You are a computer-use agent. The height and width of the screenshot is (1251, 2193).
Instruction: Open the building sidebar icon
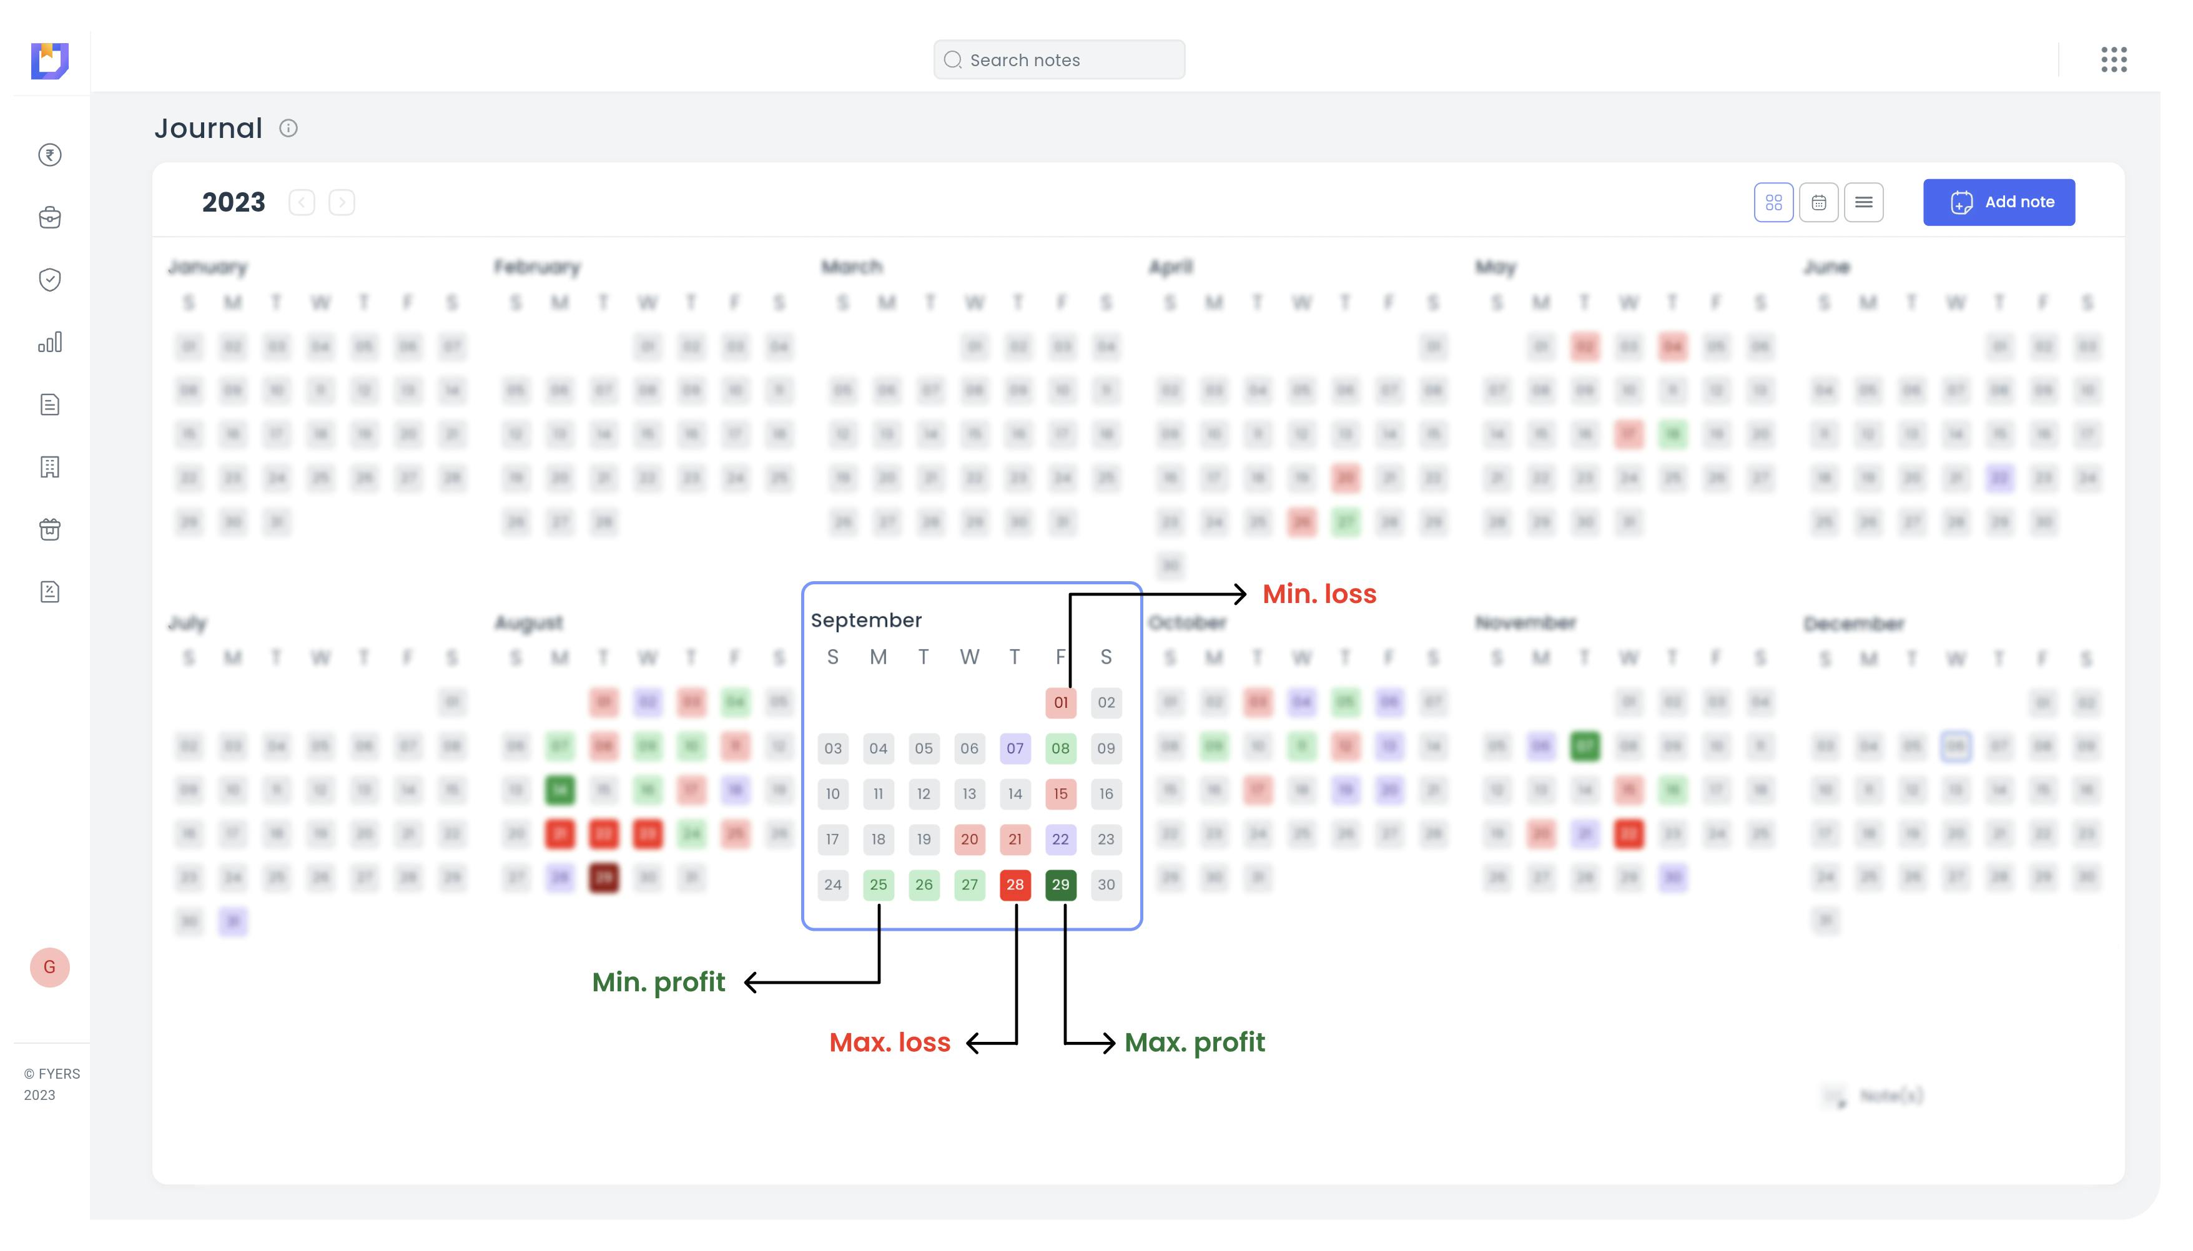click(50, 466)
